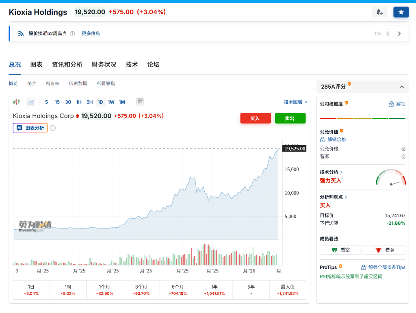This screenshot has width=416, height=313.
Task: Click the star watchlist button
Action: [x=401, y=12]
